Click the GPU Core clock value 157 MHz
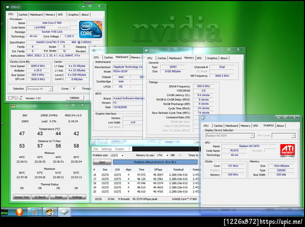The width and height of the screenshot is (305, 227). [x=233, y=166]
